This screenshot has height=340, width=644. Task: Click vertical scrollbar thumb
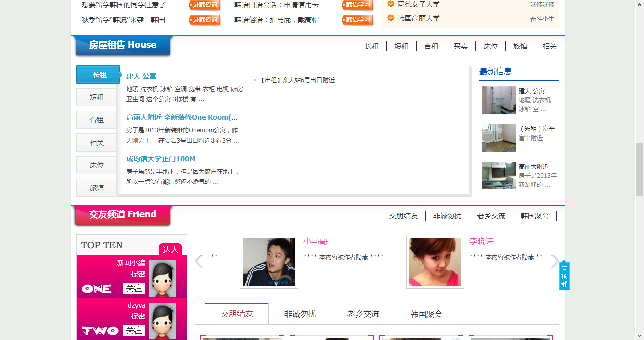coord(639,169)
